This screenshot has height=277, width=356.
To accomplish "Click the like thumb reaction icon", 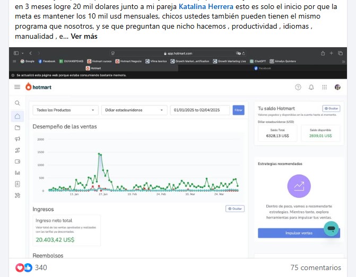I will pos(28,267).
